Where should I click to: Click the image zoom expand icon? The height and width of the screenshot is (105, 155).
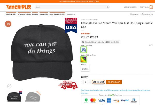tap(9, 86)
